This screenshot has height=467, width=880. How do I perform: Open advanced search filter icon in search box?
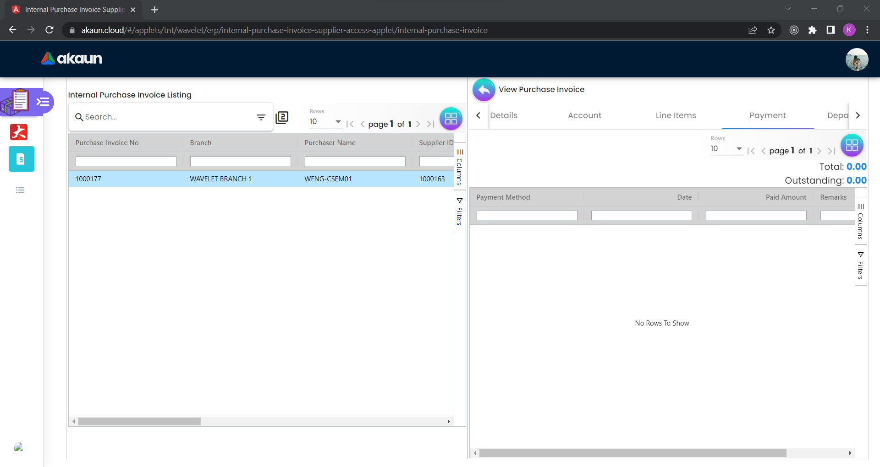[261, 117]
